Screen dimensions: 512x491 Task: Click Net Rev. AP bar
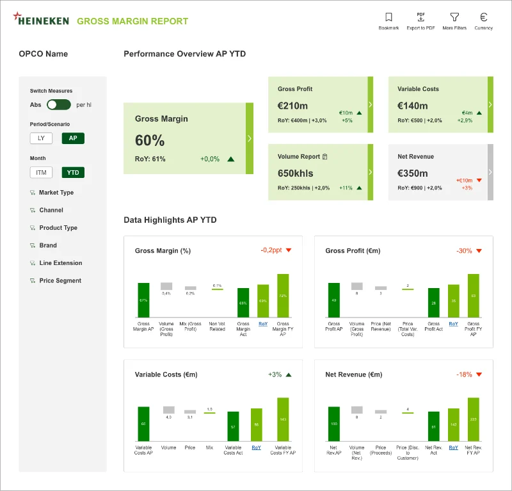pos(333,424)
